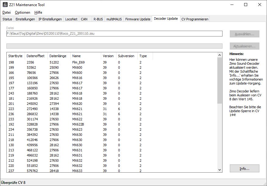Open the CV Programmieren tab
Viewport: 267px width, 186px height.
195,19
